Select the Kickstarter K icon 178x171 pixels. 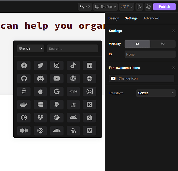pyautogui.click(x=90, y=105)
